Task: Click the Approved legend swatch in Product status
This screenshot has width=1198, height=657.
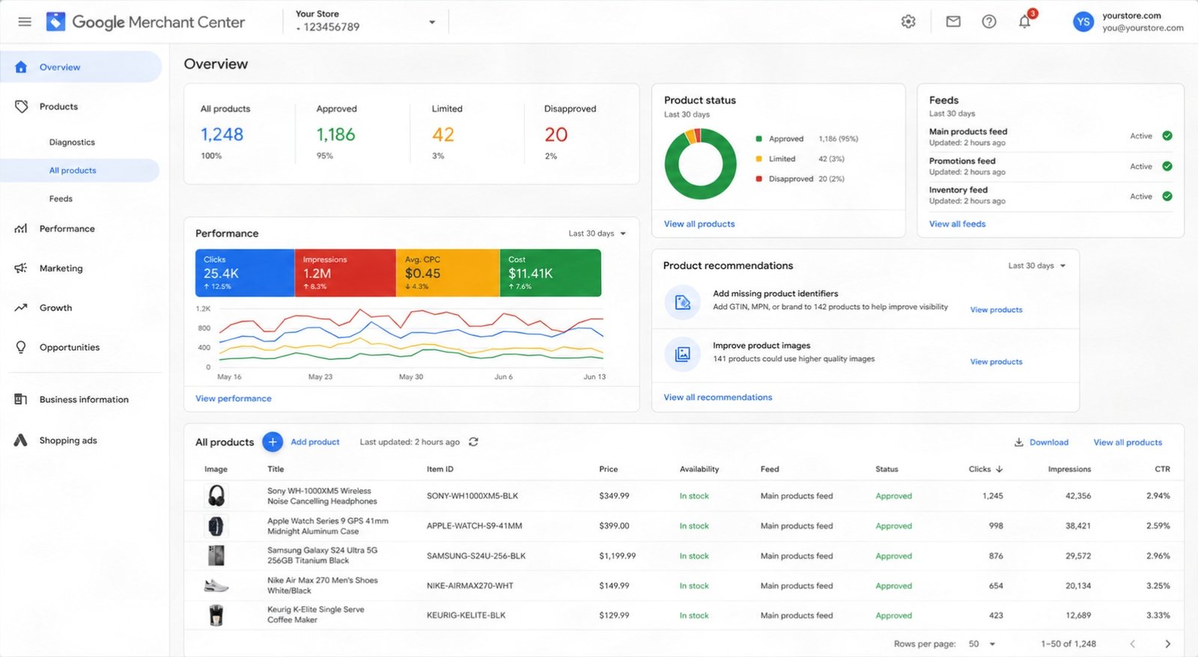Action: [758, 138]
